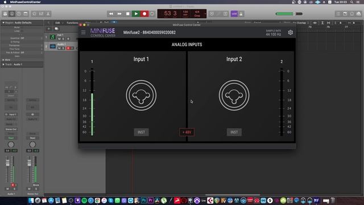The width and height of the screenshot is (364, 205).
Task: Toggle cycle mode in Logic transport
Action: pyautogui.click(x=152, y=14)
